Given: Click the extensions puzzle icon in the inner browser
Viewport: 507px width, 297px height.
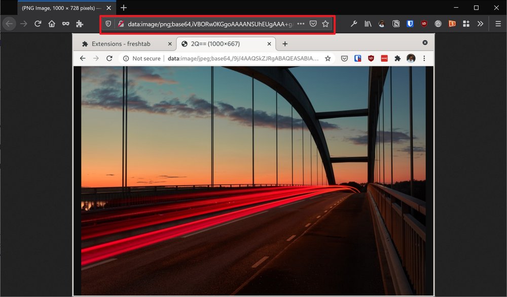Looking at the screenshot, I should pyautogui.click(x=397, y=58).
